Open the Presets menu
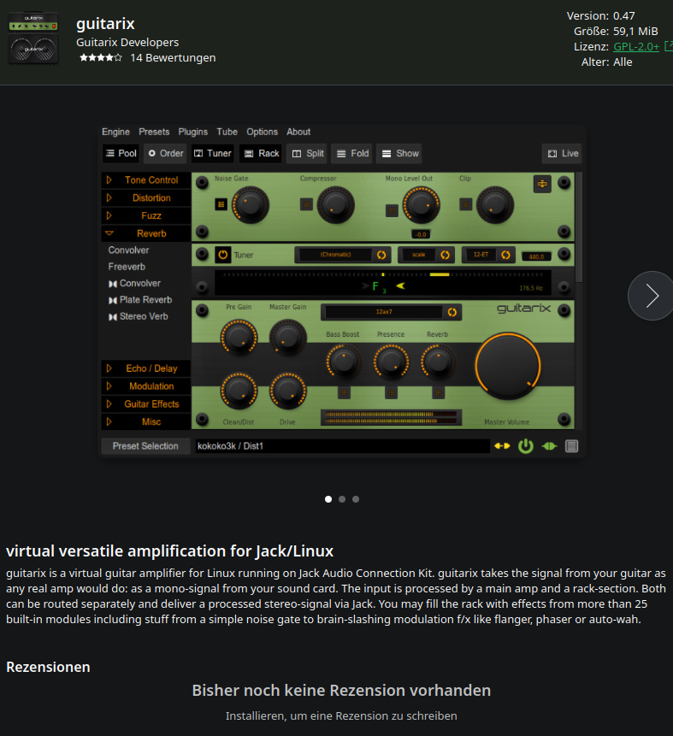The image size is (673, 736). 154,132
